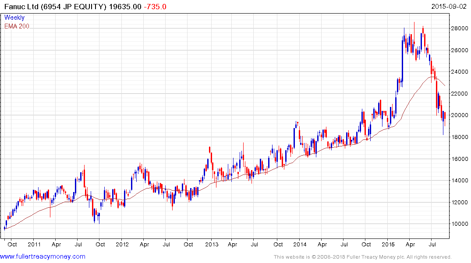Screen dimensions: 471x263
Task: Click the 19635.00 last price value
Action: tap(126, 7)
